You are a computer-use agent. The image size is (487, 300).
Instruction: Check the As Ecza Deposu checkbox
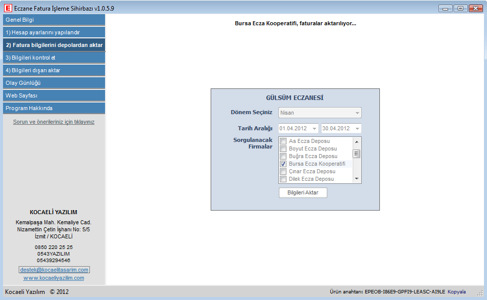click(283, 141)
